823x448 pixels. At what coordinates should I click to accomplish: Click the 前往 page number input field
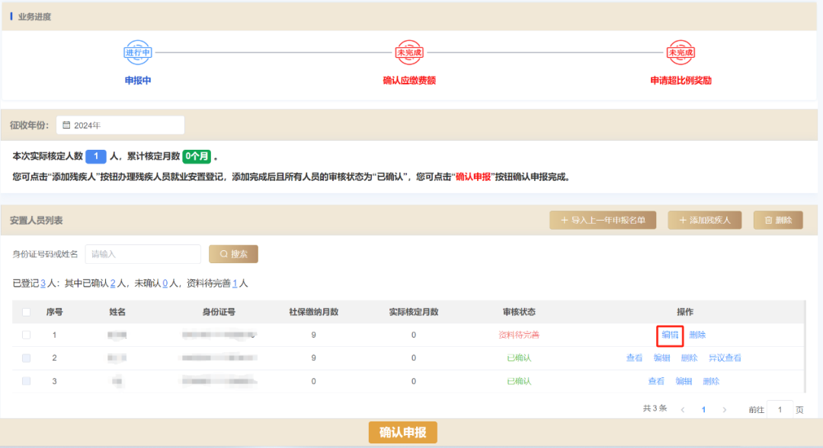[x=780, y=409]
